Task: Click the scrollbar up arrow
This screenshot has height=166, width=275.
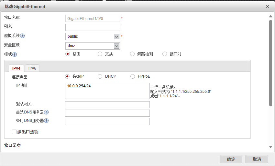Action: click(x=270, y=16)
